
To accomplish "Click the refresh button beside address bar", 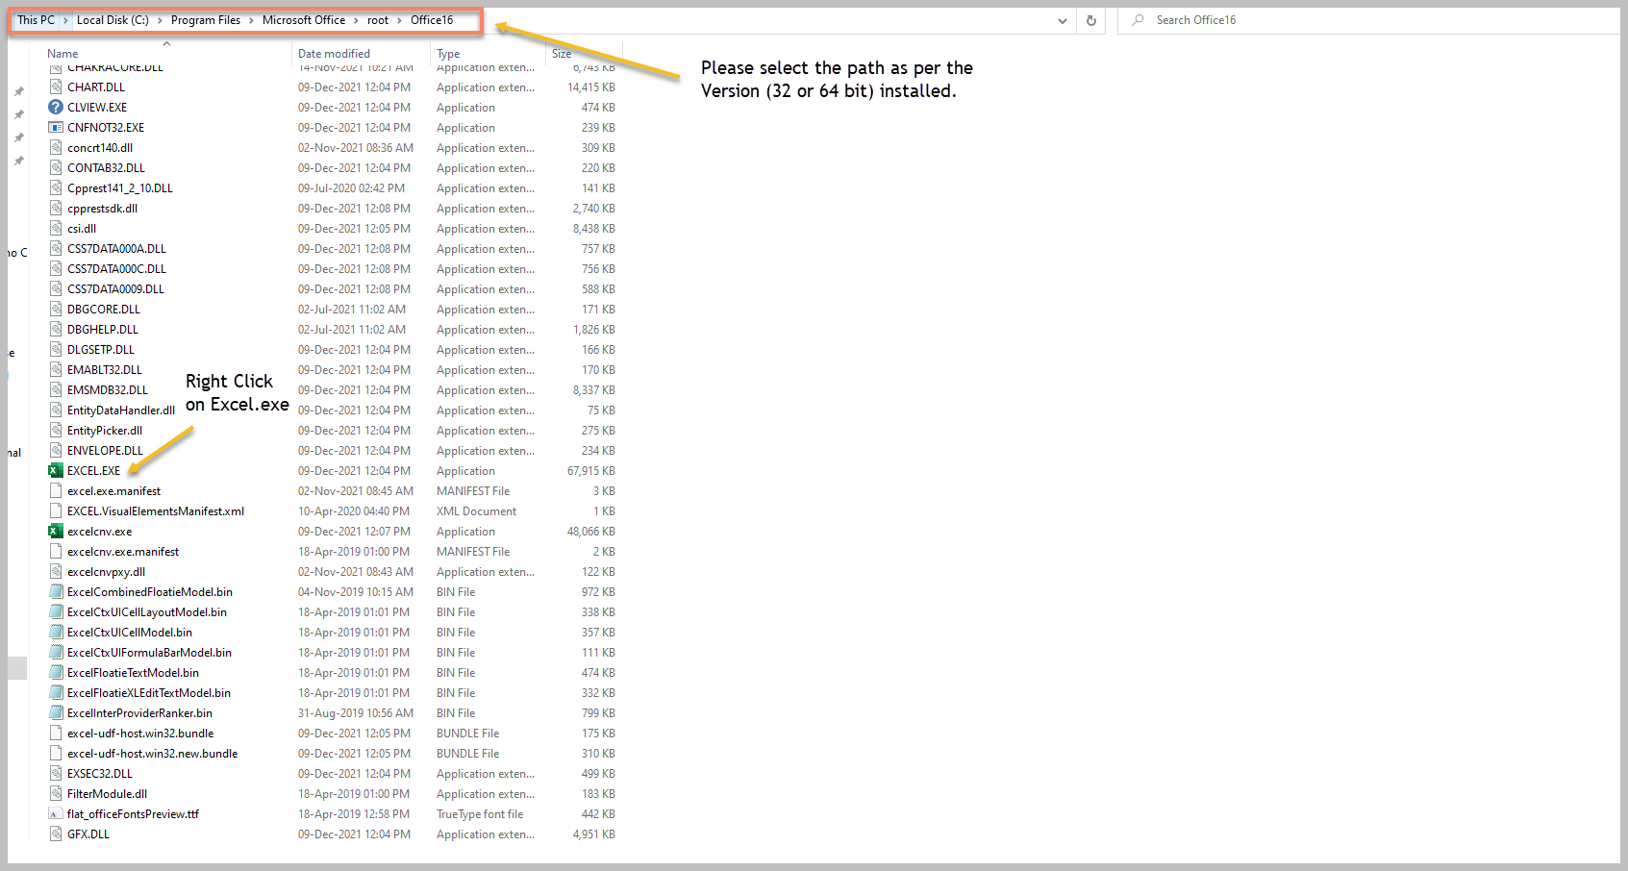I will point(1091,20).
